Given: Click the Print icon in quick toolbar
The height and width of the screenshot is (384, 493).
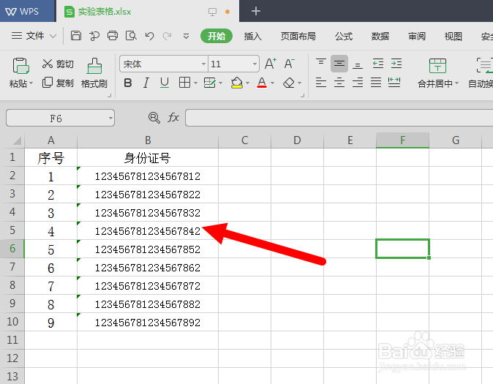Looking at the screenshot, I should coord(112,36).
